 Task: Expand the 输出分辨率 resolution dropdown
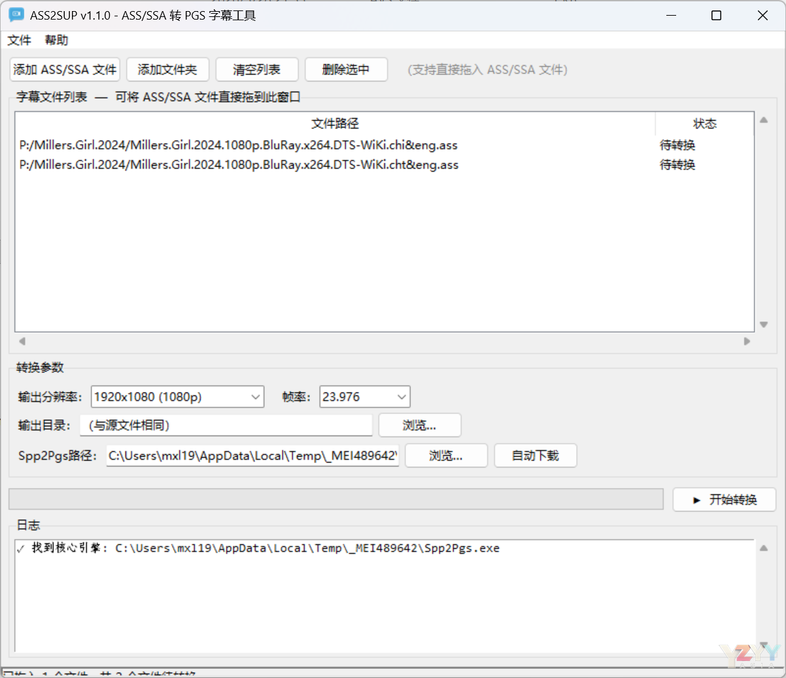coord(177,397)
